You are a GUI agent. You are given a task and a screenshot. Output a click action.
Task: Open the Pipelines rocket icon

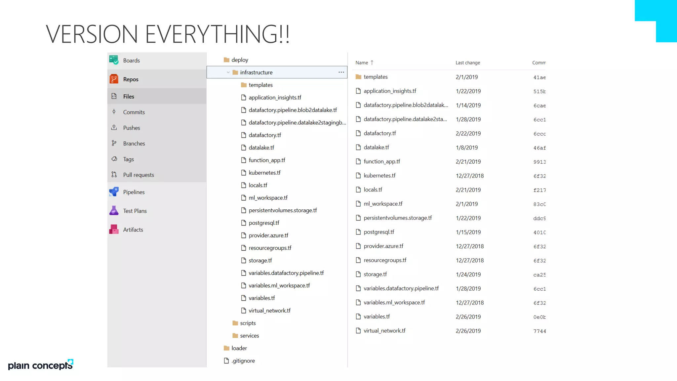[114, 192]
